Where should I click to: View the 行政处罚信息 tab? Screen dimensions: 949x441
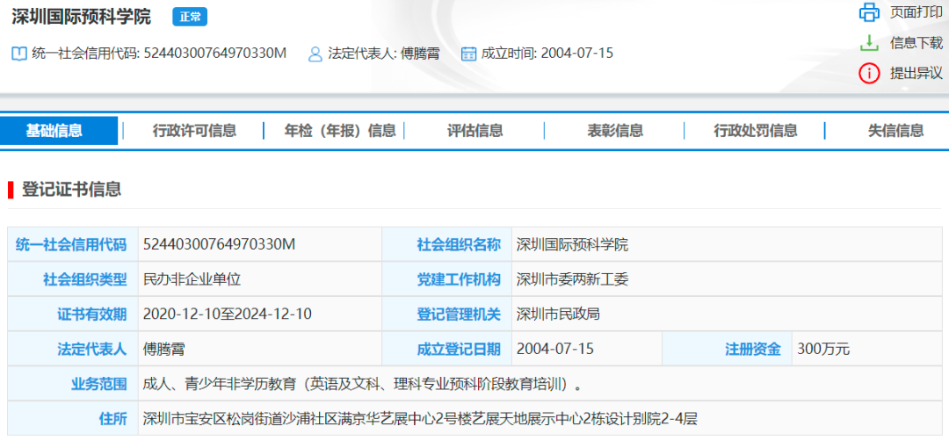point(756,131)
